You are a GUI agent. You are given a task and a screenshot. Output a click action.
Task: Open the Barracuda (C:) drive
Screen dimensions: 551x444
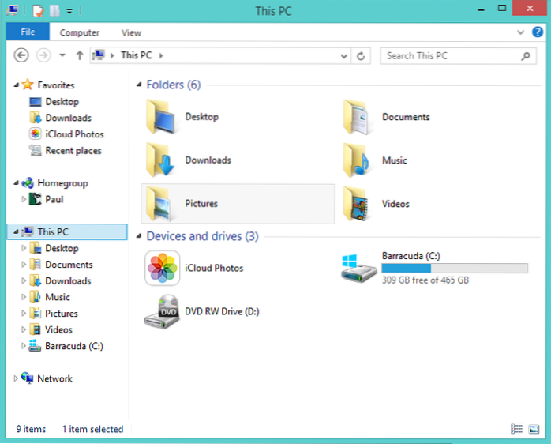click(359, 269)
